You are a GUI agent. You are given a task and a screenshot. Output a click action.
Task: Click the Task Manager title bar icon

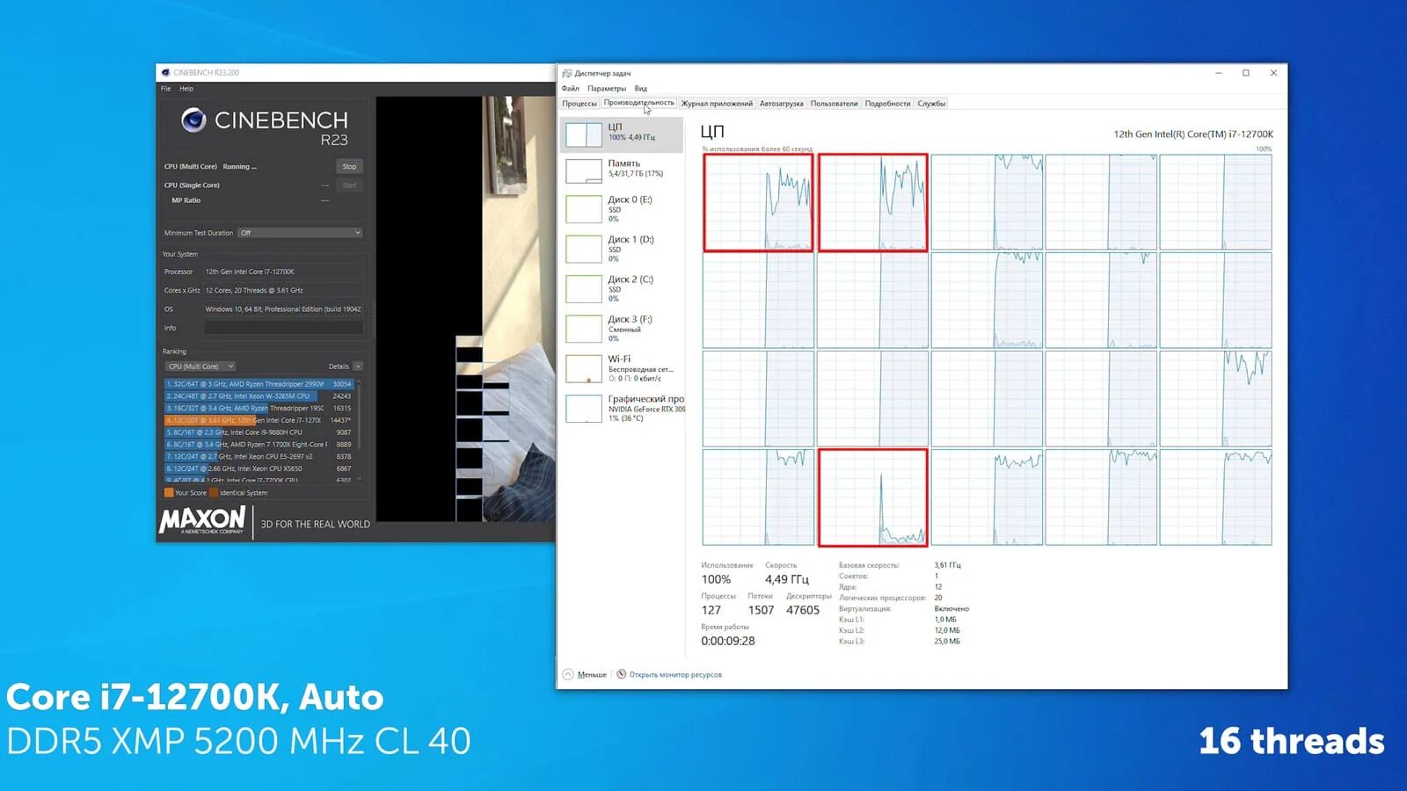(567, 73)
